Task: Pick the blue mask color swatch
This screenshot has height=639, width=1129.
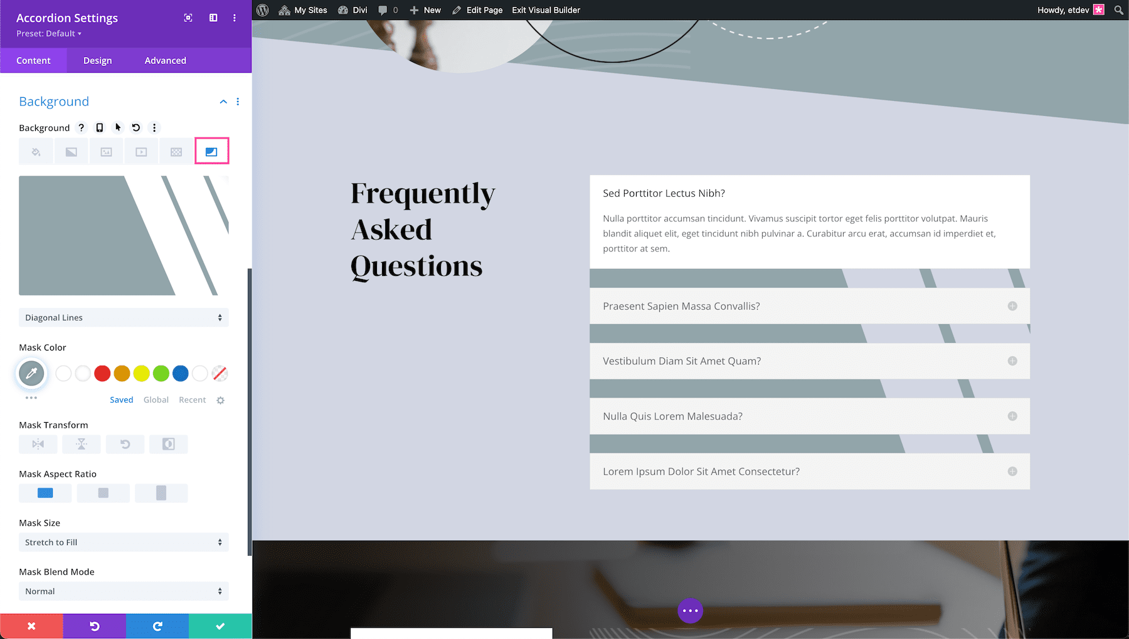Action: pos(180,373)
